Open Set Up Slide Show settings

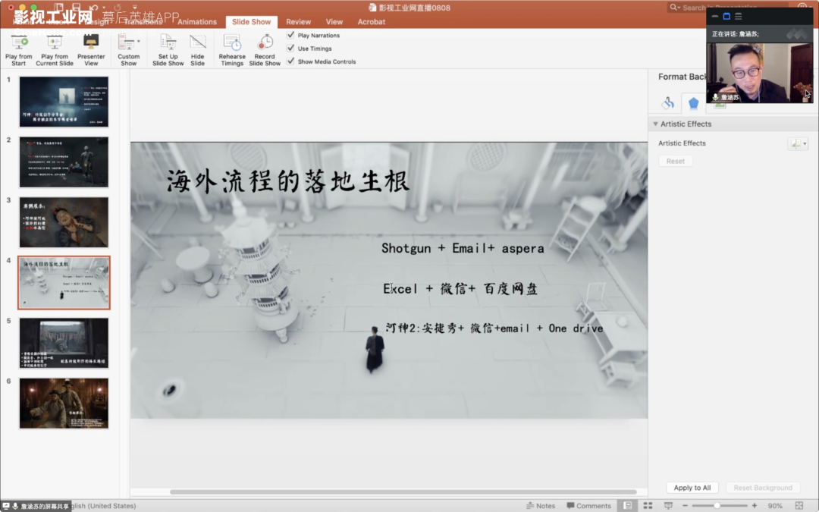(168, 50)
